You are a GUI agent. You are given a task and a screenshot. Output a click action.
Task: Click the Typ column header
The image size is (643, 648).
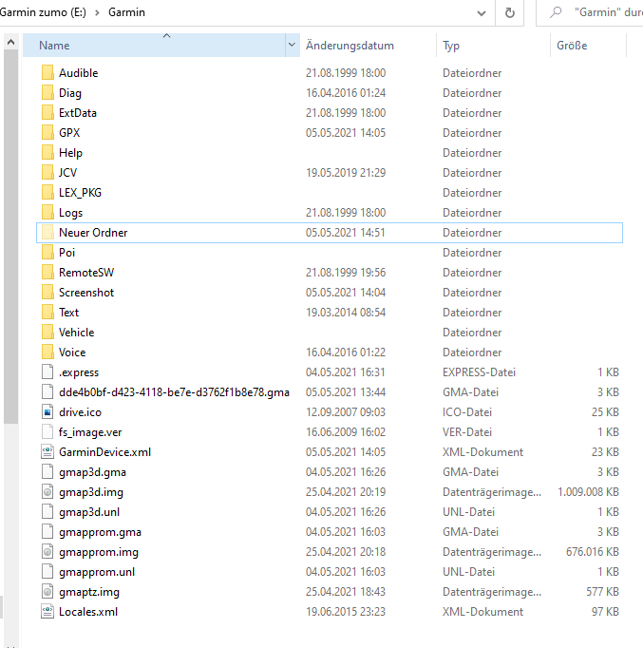pyautogui.click(x=451, y=46)
